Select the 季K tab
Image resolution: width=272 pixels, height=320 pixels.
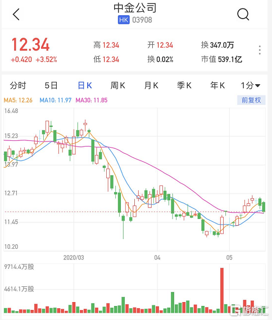[x=184, y=85]
